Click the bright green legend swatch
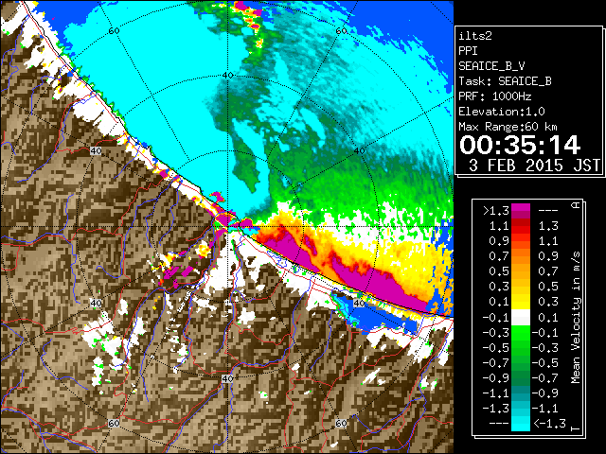 click(x=521, y=333)
